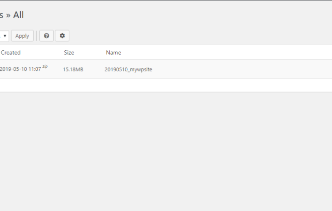Click the All heading in breadcrumb

19,15
